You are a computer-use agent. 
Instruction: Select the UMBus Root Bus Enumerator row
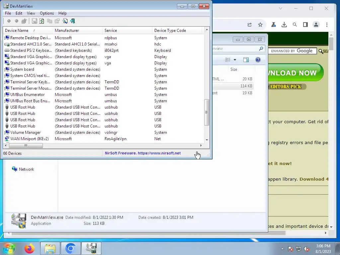click(x=104, y=101)
